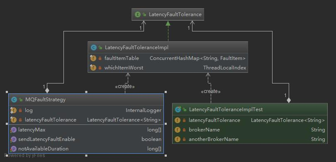Viewport: 336px width, 162px height.
Task: Click the field icon next to whichItemWorst
Action: click(x=93, y=68)
